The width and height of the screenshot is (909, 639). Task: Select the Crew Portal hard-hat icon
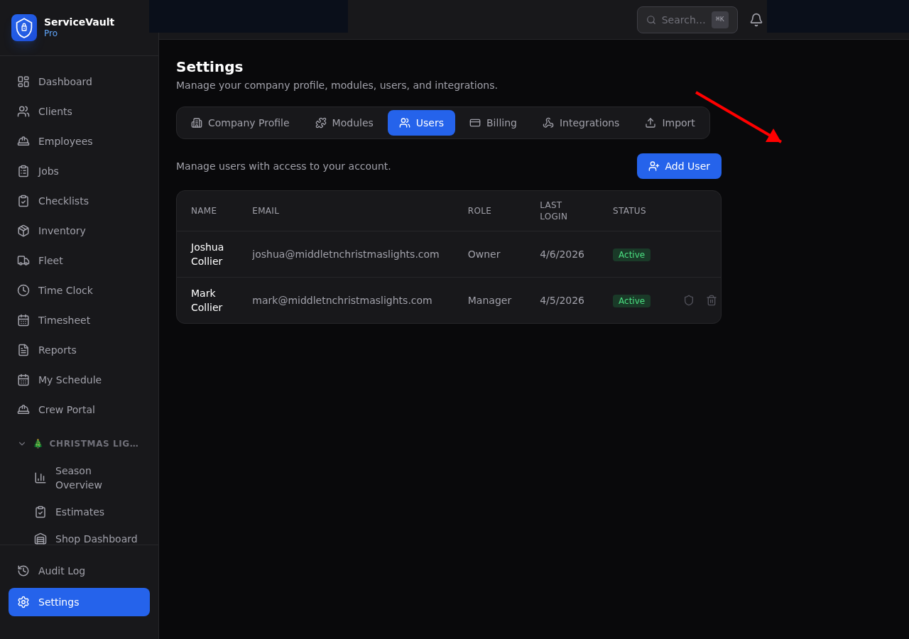click(23, 409)
